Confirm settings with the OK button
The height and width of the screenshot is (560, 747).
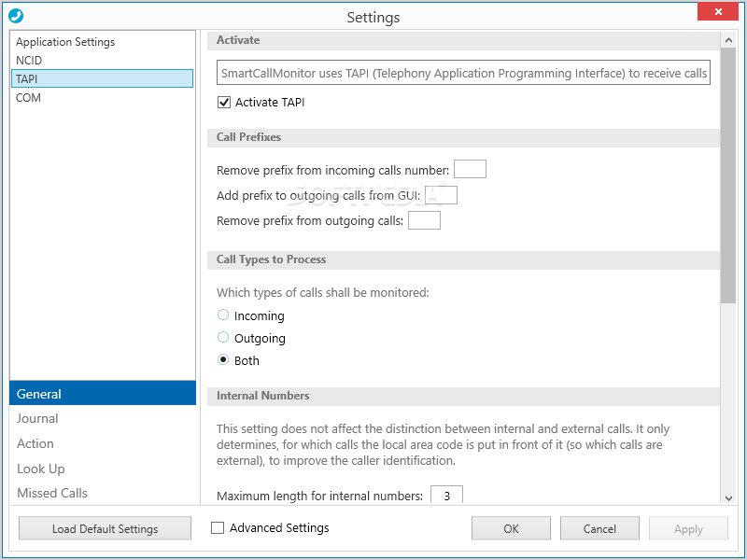click(x=511, y=528)
